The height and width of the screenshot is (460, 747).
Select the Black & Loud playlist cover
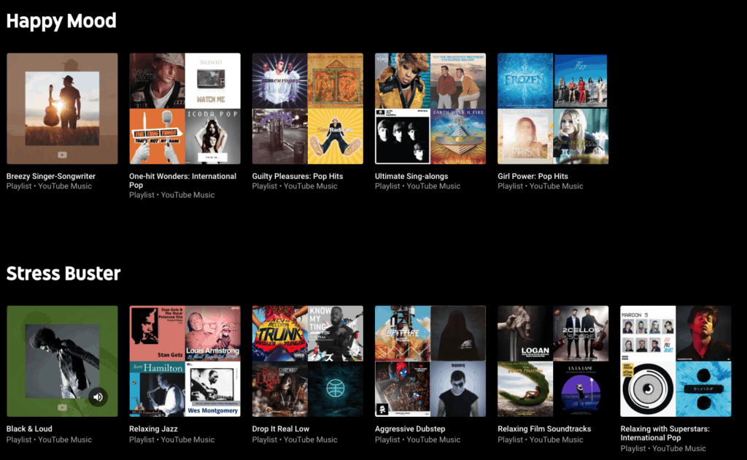[x=62, y=360]
